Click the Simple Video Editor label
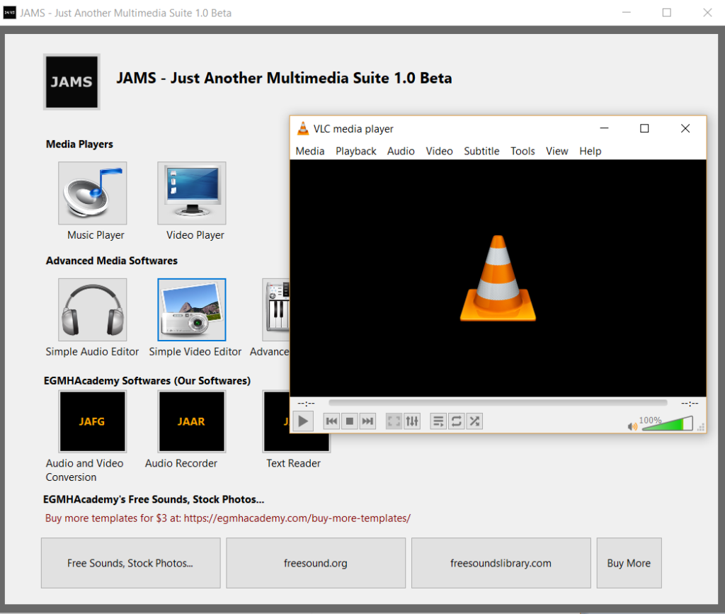This screenshot has width=725, height=614. (195, 352)
